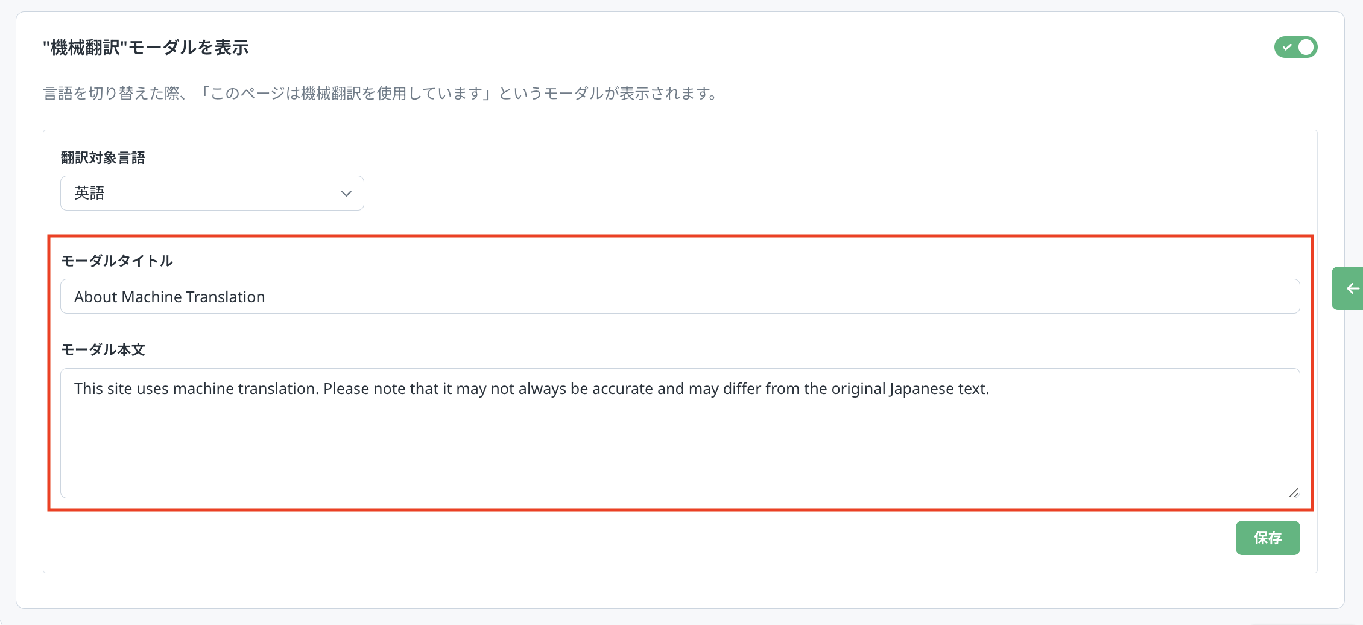This screenshot has width=1363, height=625.
Task: Click the モーダルタイトル field label
Action: pyautogui.click(x=117, y=261)
